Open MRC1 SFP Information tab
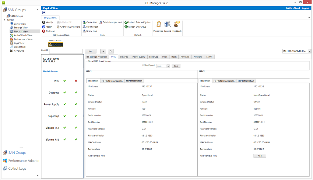 (x=134, y=81)
